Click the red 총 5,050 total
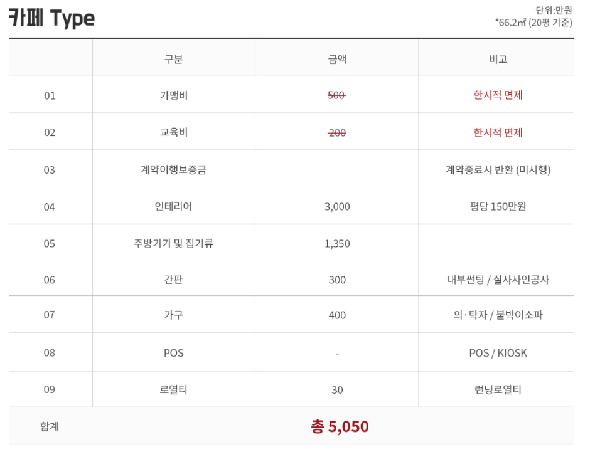Screen dimensions: 595x452 pos(340,426)
